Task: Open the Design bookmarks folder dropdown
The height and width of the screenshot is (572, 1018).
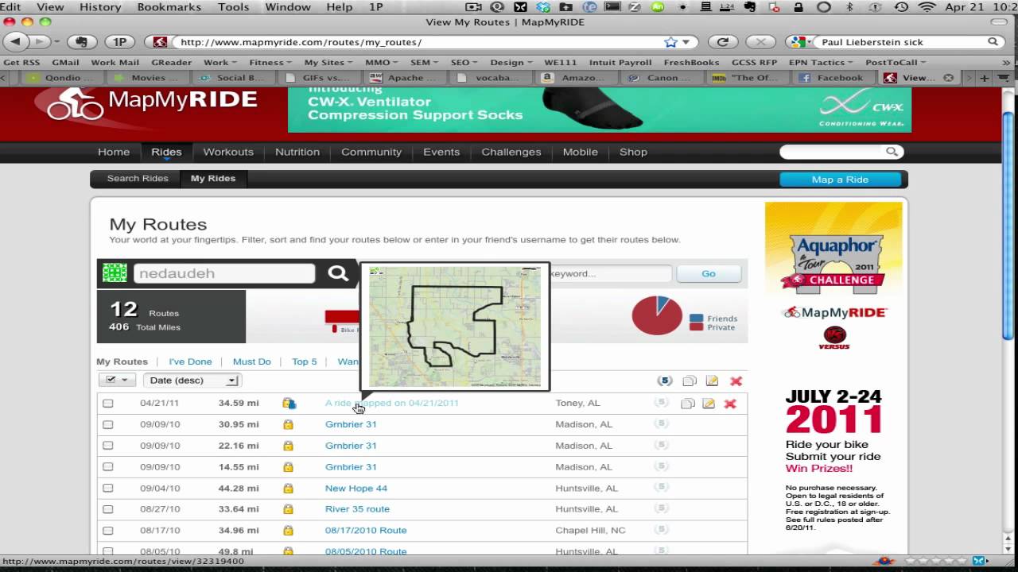Action: coord(511,62)
